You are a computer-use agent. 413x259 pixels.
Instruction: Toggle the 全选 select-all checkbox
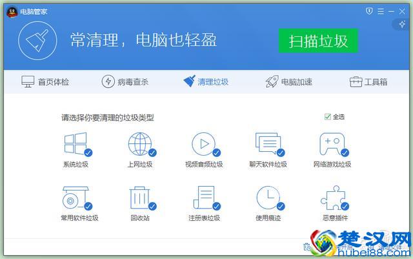pos(328,116)
